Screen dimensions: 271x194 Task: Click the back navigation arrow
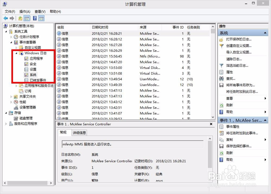[6, 18]
